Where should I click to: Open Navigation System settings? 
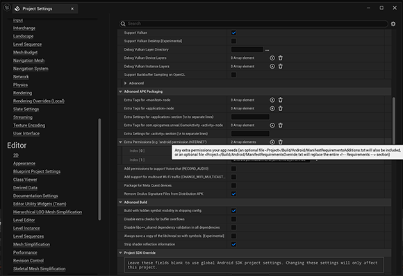click(x=31, y=69)
